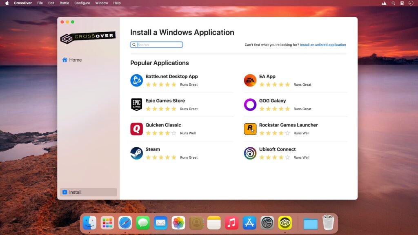The height and width of the screenshot is (235, 418).
Task: Select the GOG Galaxy icon
Action: [250, 104]
